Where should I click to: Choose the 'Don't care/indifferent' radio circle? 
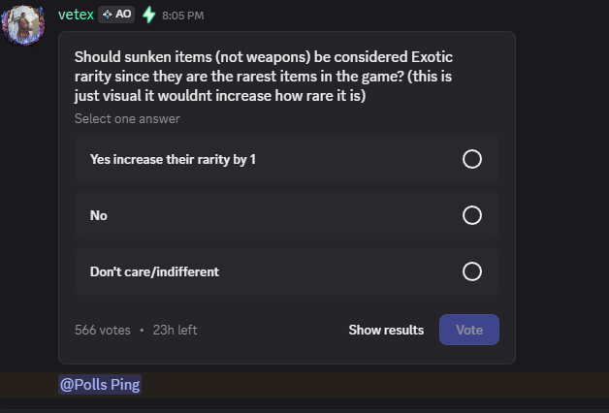click(x=472, y=271)
